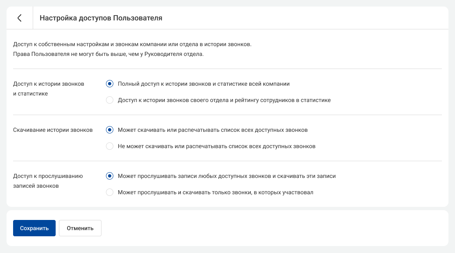Enable 'Может скачивать или распечатывать' radio circle
This screenshot has width=455, height=253.
[x=109, y=130]
